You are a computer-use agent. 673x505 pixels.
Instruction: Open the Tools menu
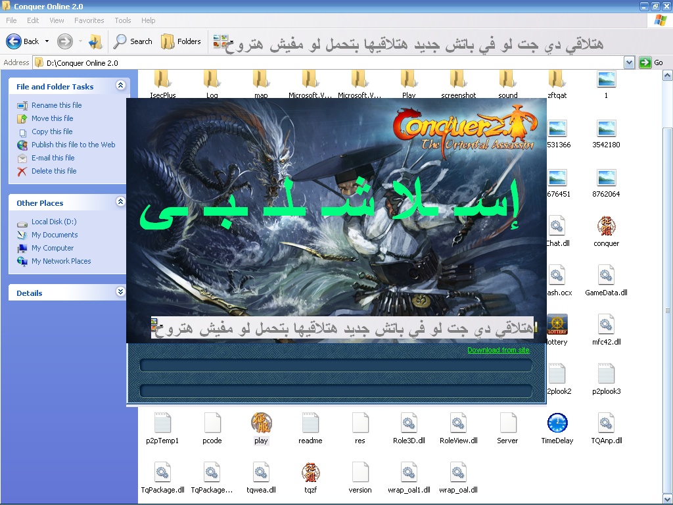pos(122,20)
